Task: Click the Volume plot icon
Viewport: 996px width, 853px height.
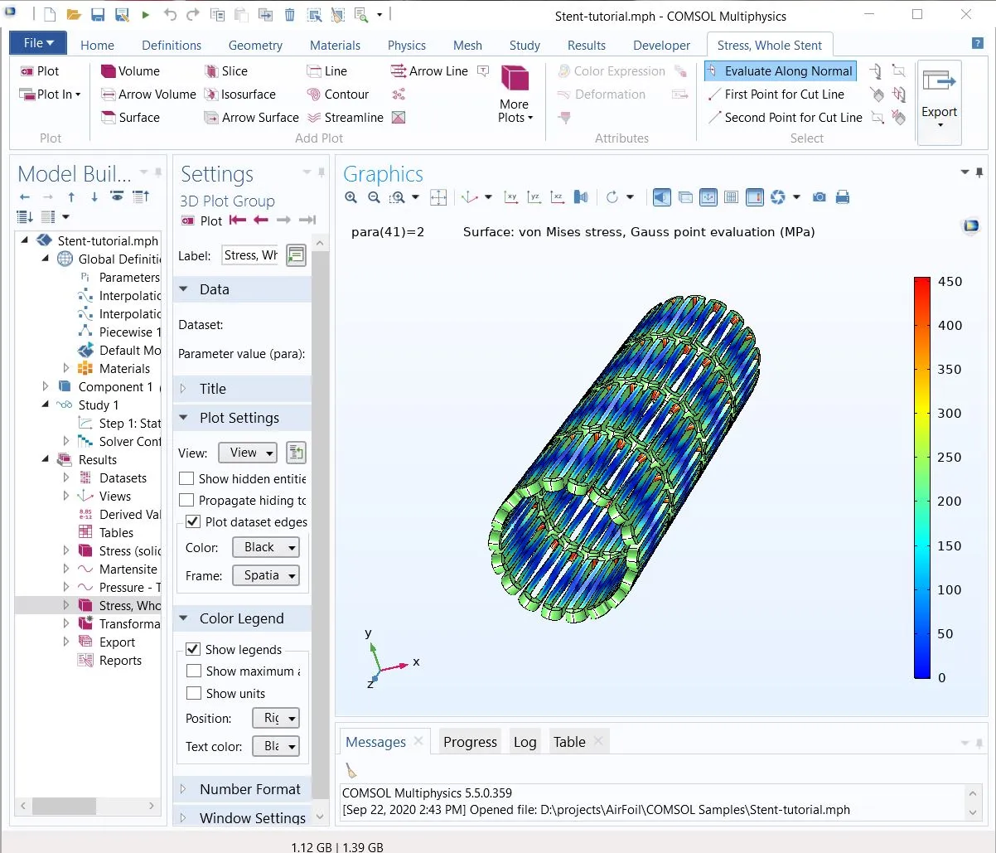Action: point(109,71)
